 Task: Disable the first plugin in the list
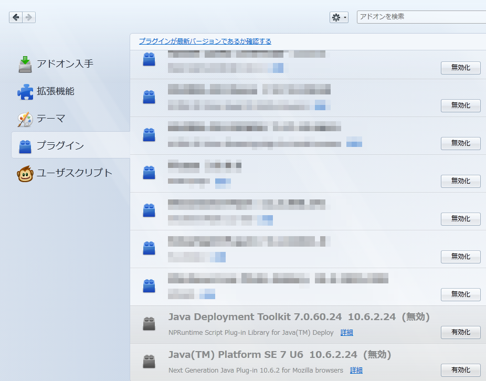click(x=460, y=68)
